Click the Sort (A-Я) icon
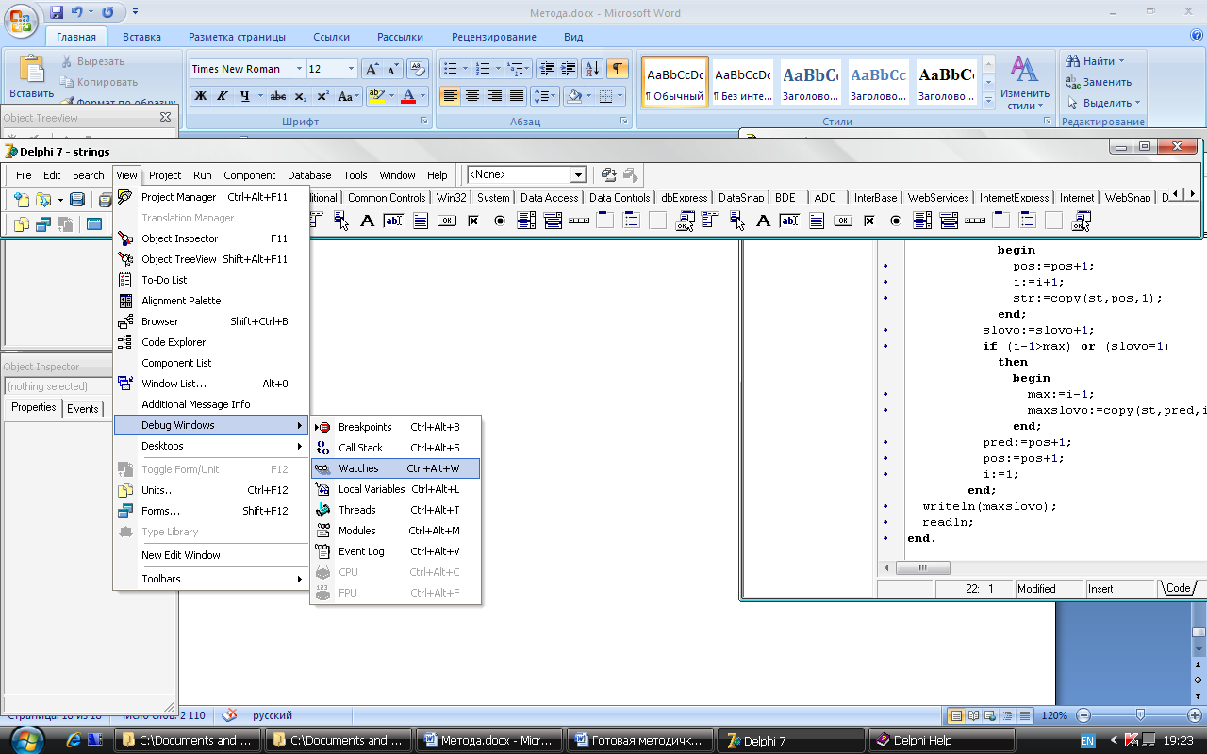Image resolution: width=1207 pixels, height=754 pixels. click(592, 69)
